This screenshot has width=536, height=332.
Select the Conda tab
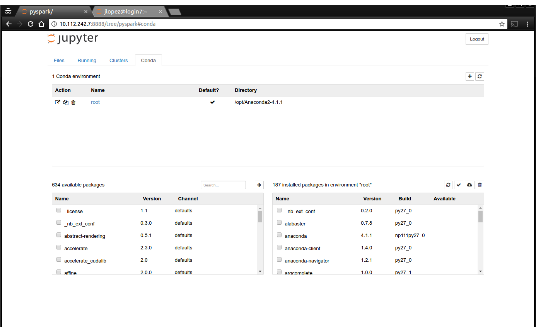click(x=149, y=61)
